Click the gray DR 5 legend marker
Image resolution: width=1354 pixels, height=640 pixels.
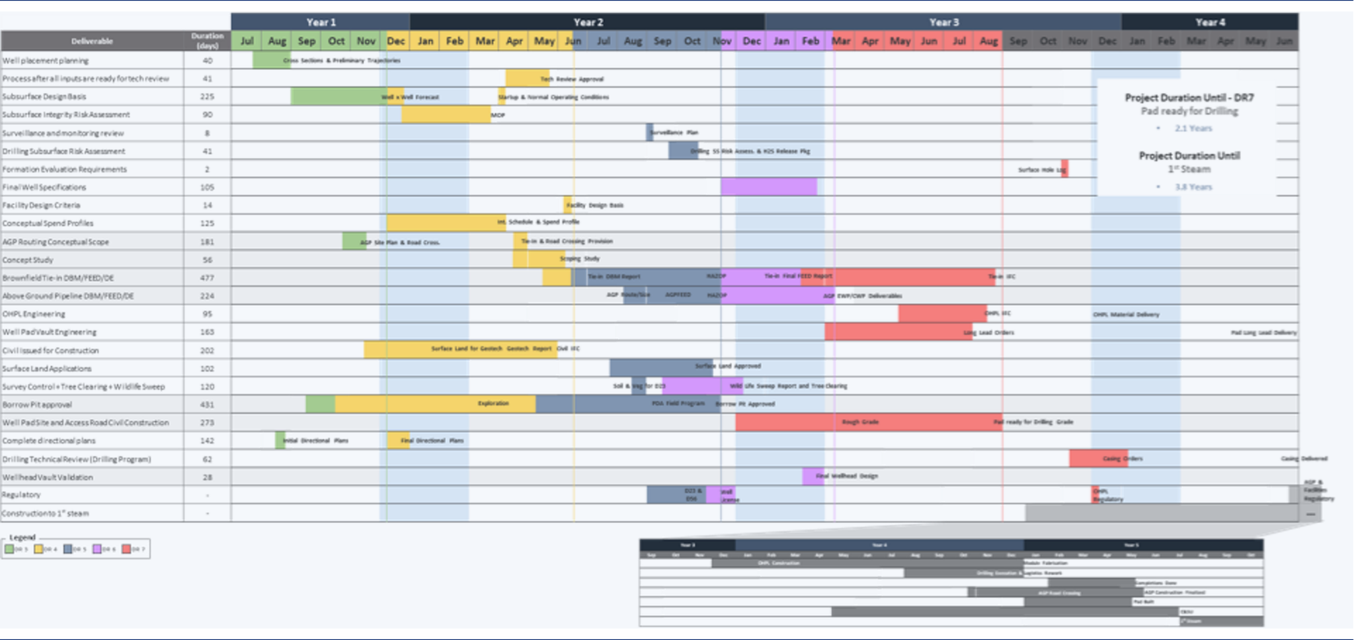[67, 550]
